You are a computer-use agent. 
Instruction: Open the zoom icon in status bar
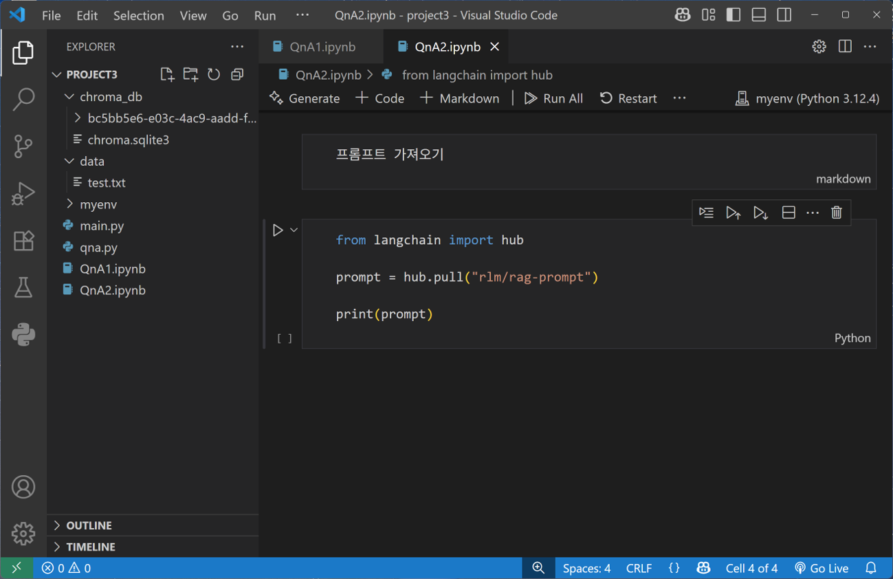point(538,568)
